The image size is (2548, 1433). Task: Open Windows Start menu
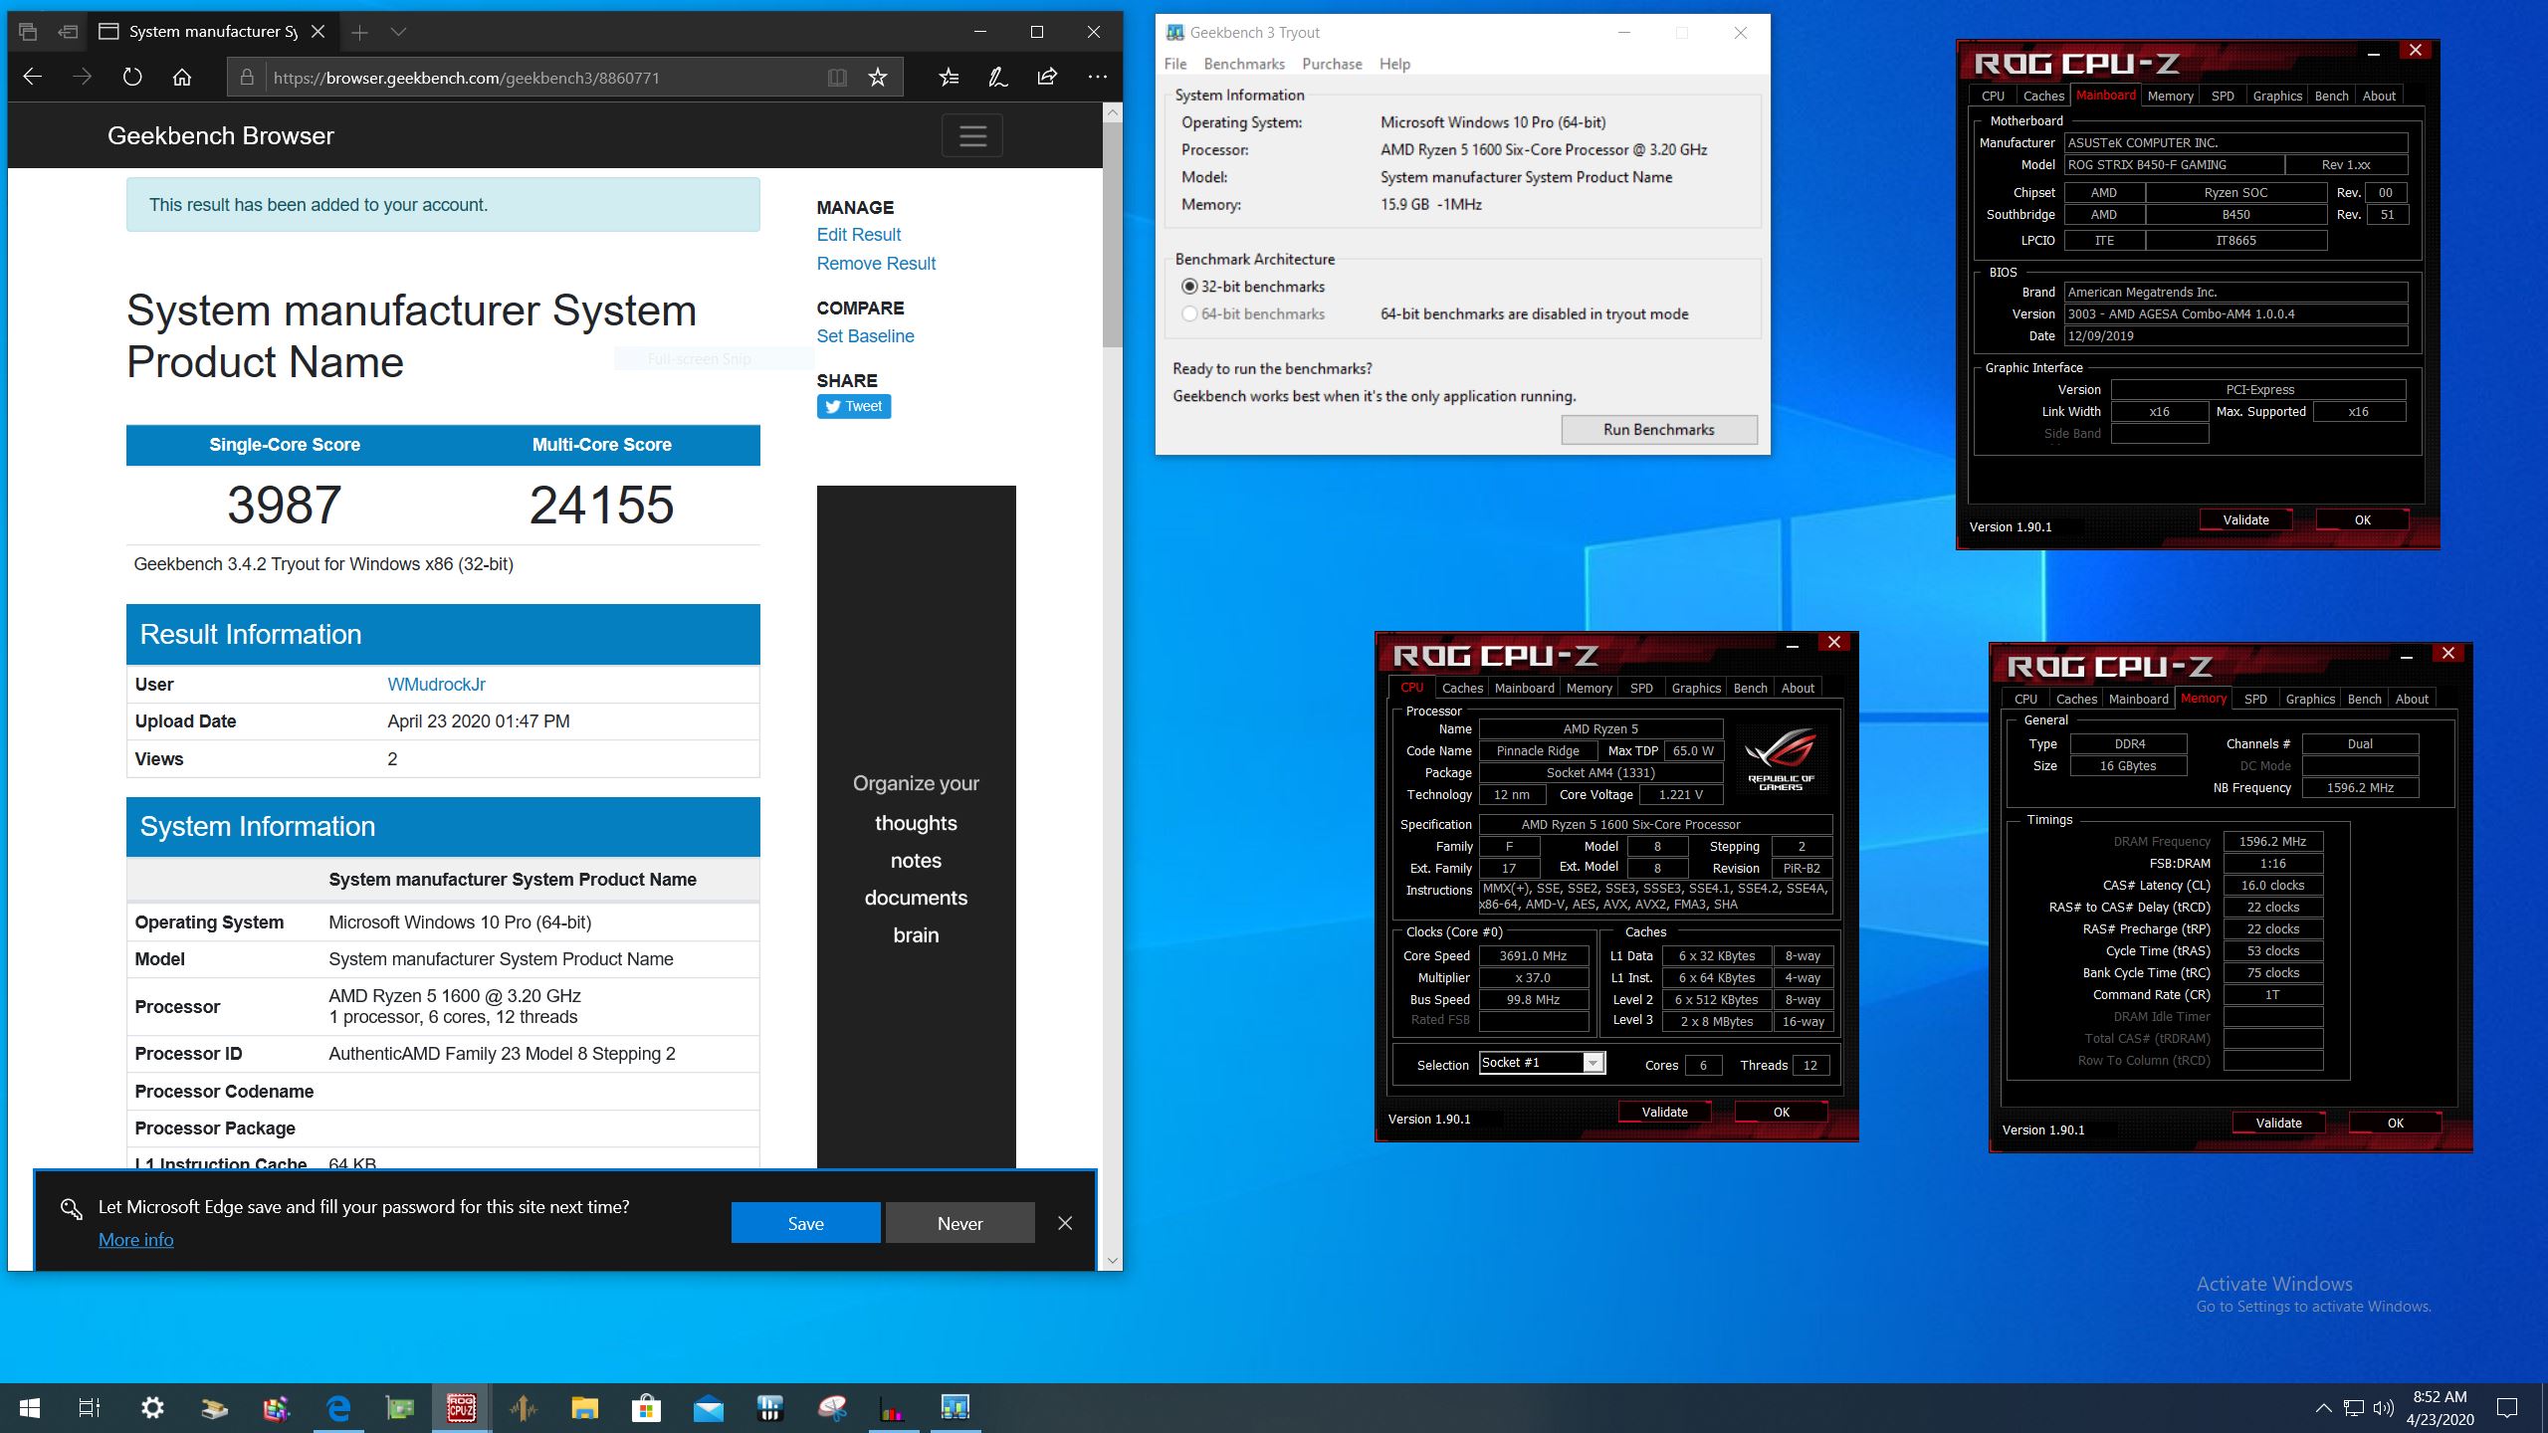click(30, 1408)
